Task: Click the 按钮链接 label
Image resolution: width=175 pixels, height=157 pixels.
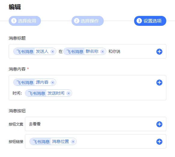Action: [x=16, y=142]
